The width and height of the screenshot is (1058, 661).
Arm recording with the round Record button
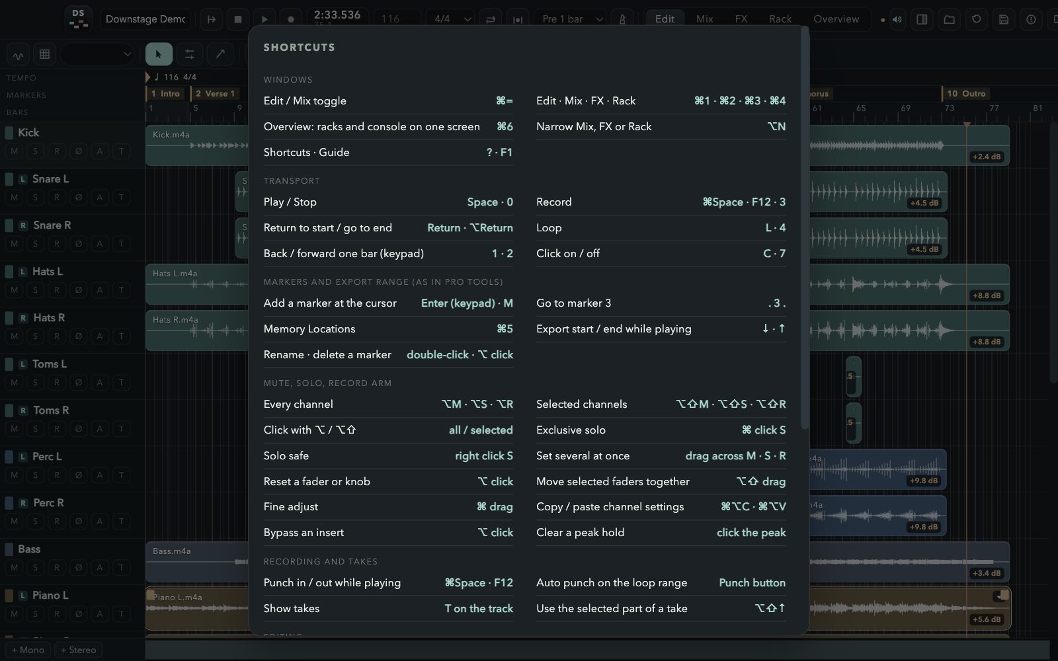291,19
